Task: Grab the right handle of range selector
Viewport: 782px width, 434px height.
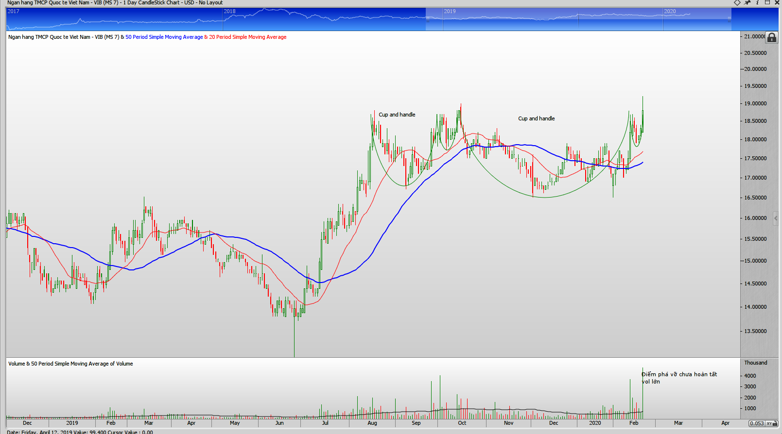Action: [x=729, y=19]
